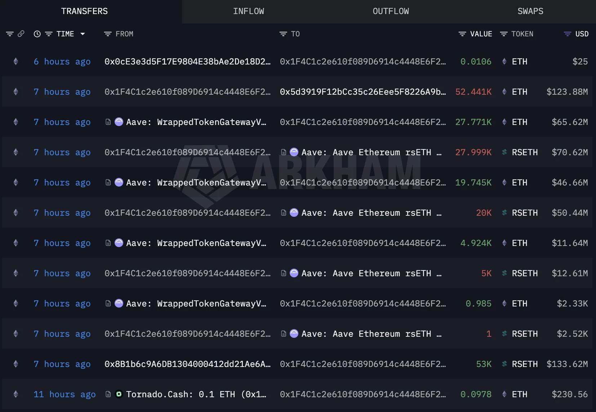Click contract document icon in Tornado.Cash row
Viewport: 596px width, 412px height.
click(108, 394)
